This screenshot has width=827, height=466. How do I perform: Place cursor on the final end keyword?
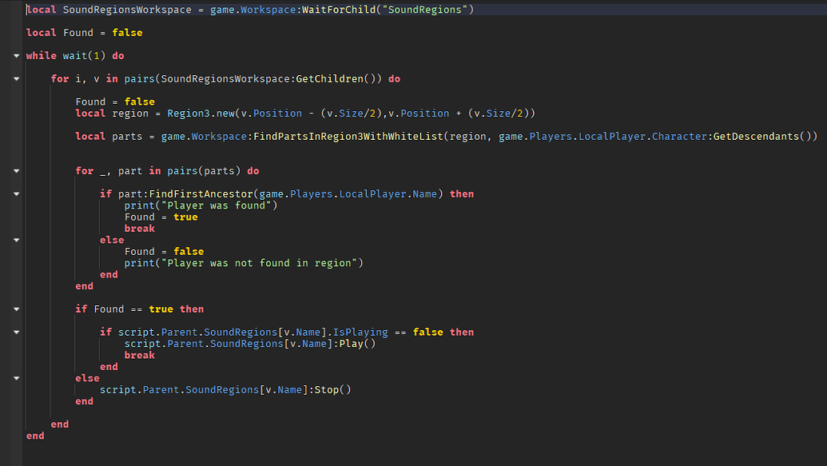point(35,435)
